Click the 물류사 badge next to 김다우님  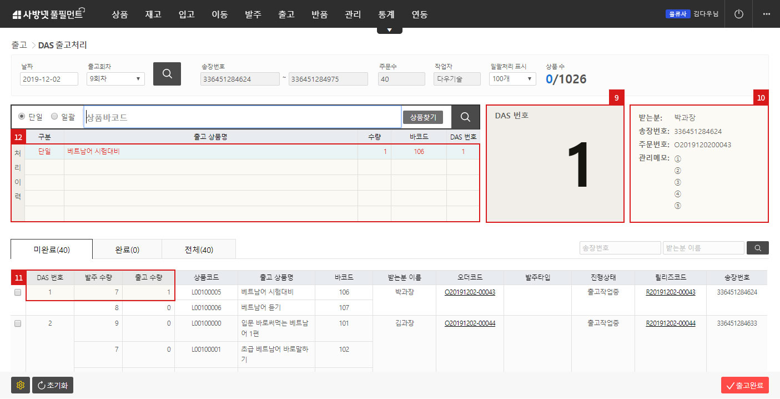click(677, 14)
